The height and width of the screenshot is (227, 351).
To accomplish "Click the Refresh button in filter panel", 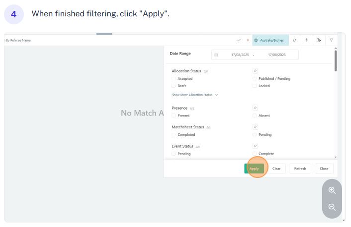I will (x=300, y=169).
